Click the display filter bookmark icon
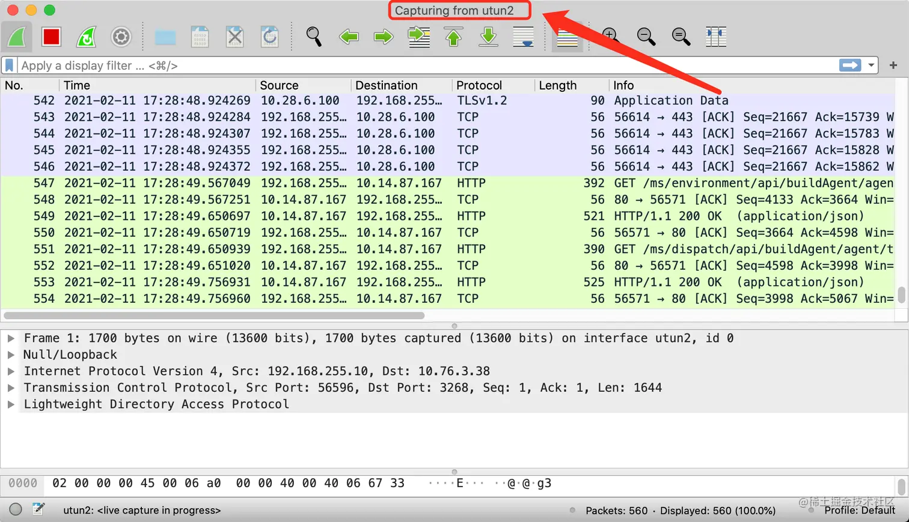 [x=9, y=65]
